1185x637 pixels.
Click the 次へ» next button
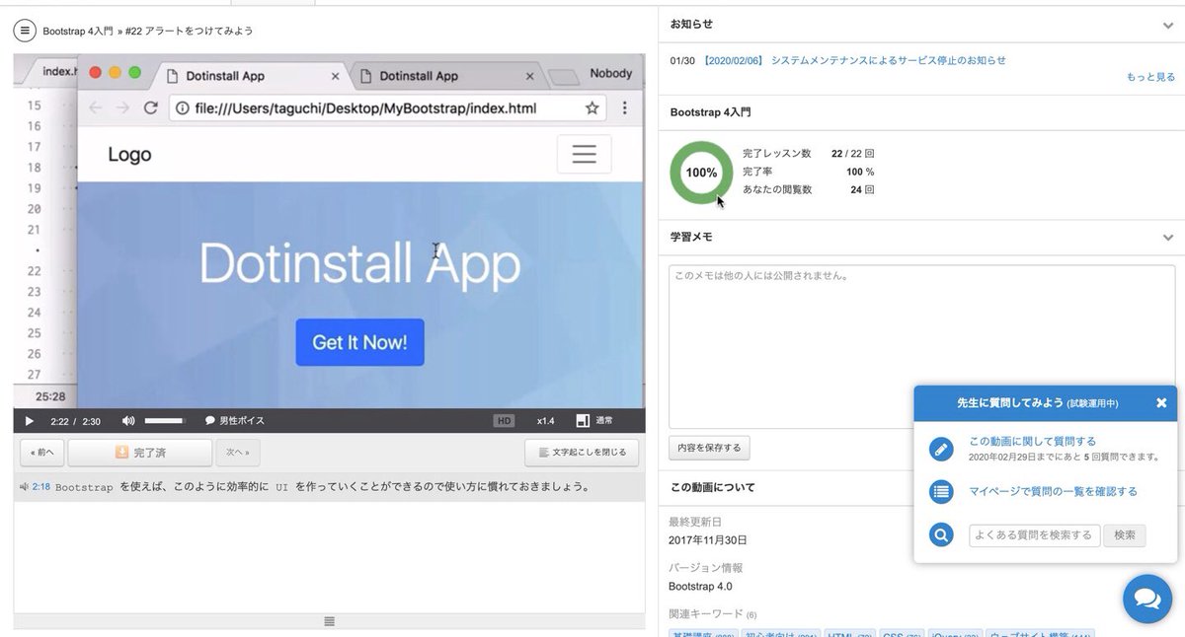pyautogui.click(x=238, y=453)
